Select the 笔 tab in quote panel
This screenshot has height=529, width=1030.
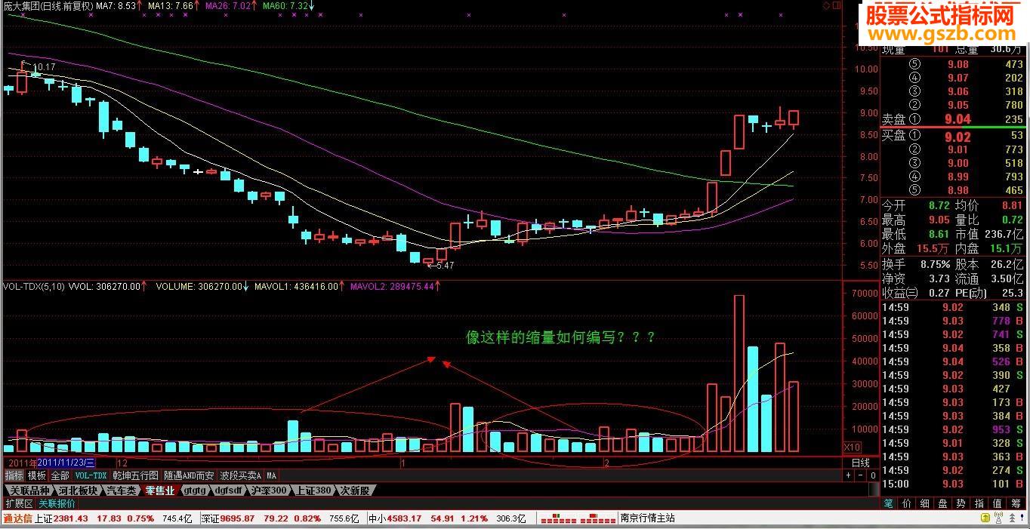tap(888, 503)
